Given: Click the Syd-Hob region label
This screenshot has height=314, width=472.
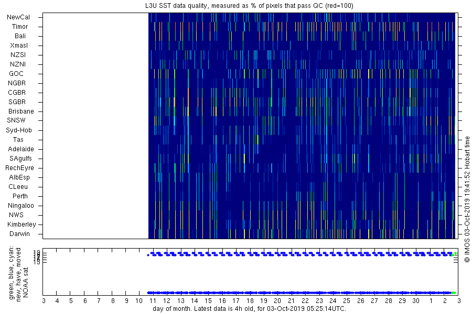Looking at the screenshot, I should (x=19, y=130).
